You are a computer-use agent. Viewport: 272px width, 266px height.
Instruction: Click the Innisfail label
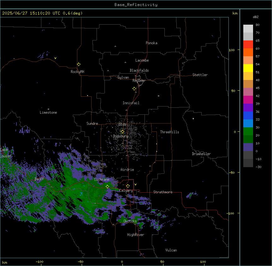click(x=131, y=103)
